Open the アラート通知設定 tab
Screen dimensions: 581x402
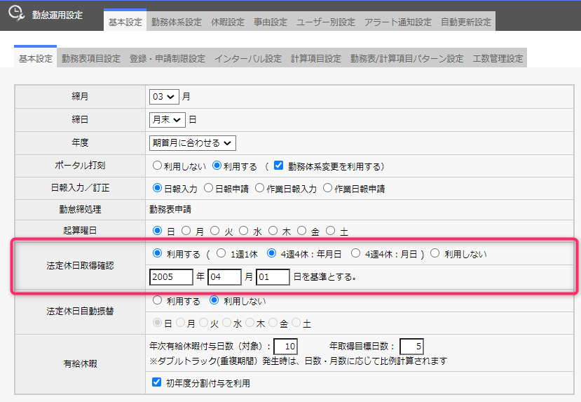[x=397, y=22]
